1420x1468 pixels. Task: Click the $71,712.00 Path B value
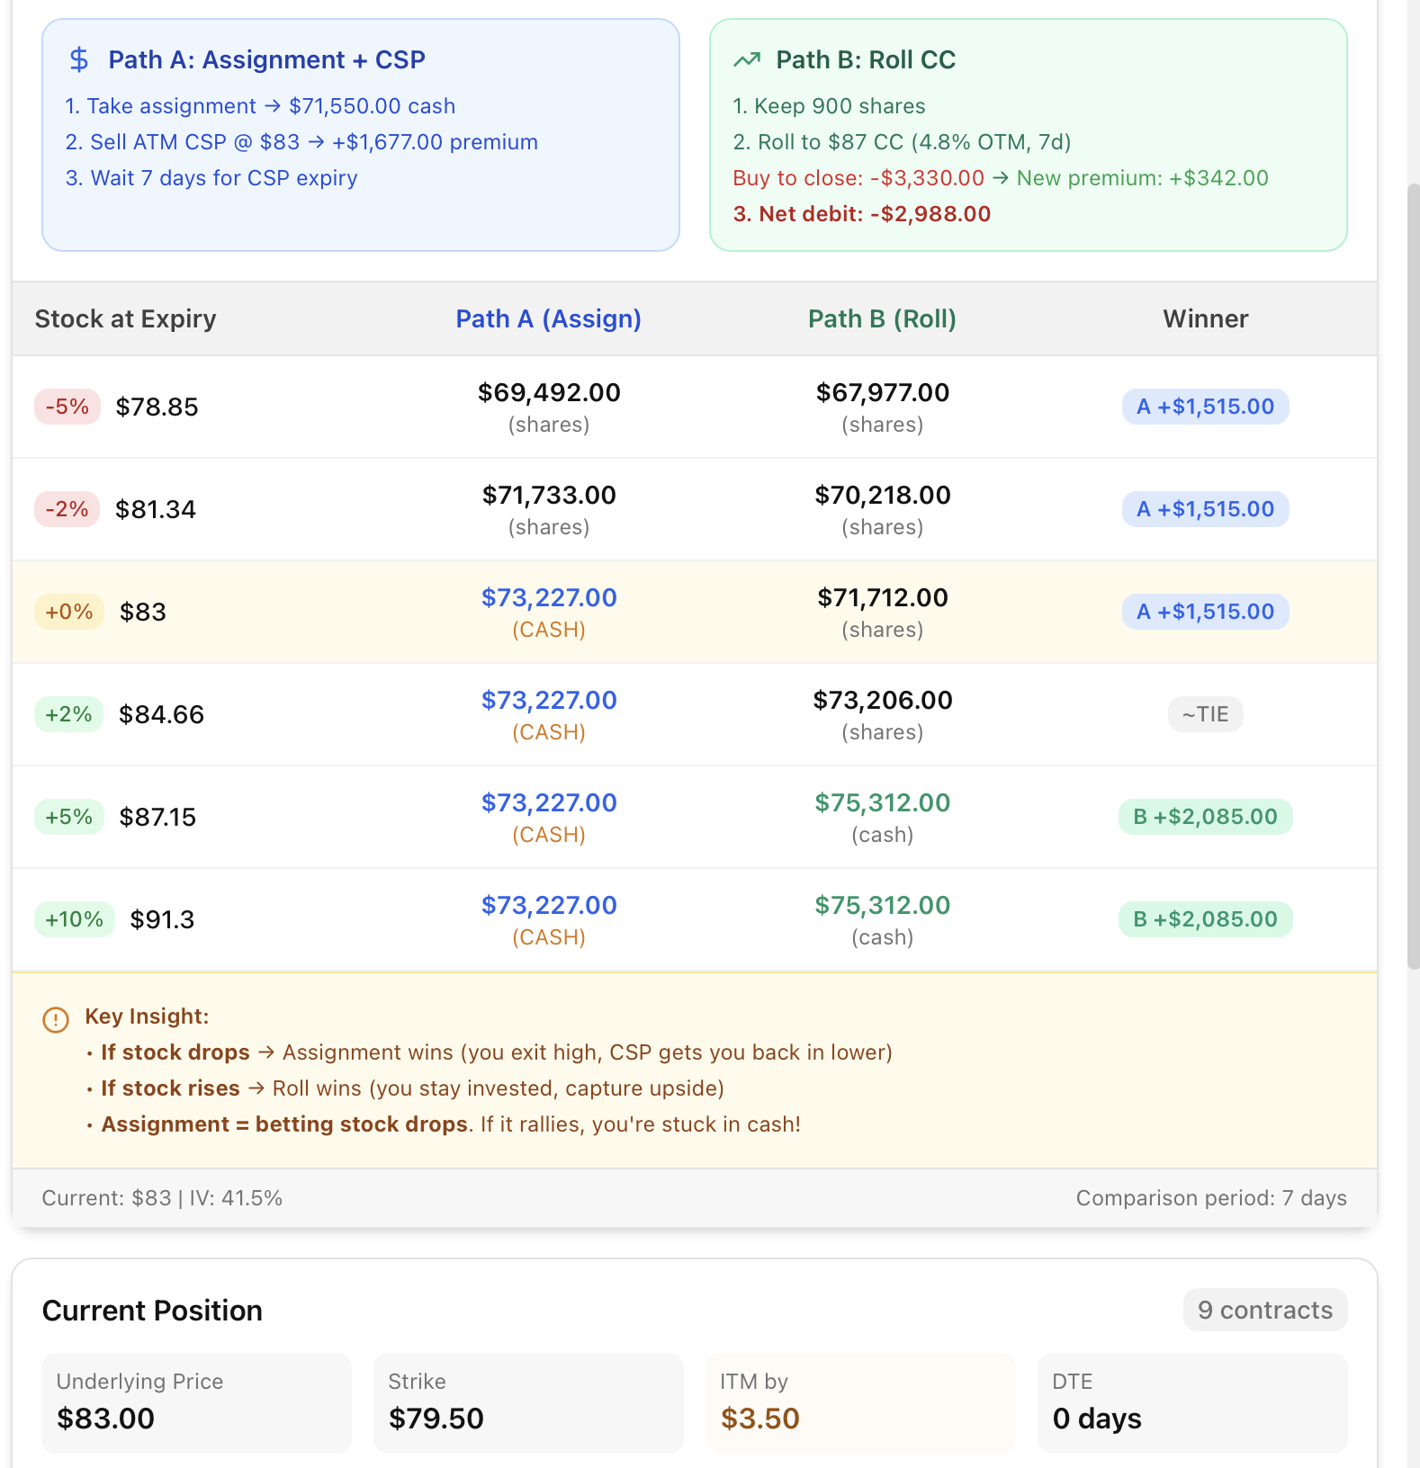[x=883, y=597]
